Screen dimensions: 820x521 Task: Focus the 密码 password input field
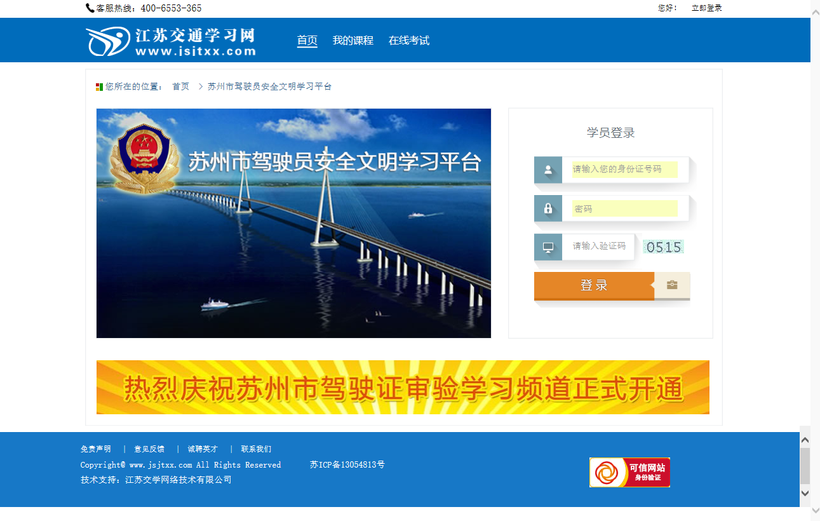pos(624,208)
